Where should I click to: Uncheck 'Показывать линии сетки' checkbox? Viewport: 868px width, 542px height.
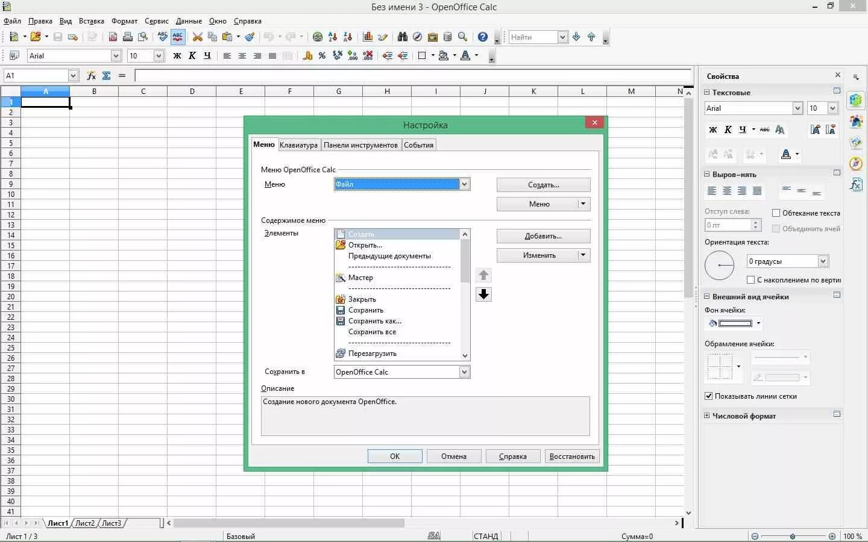point(709,396)
